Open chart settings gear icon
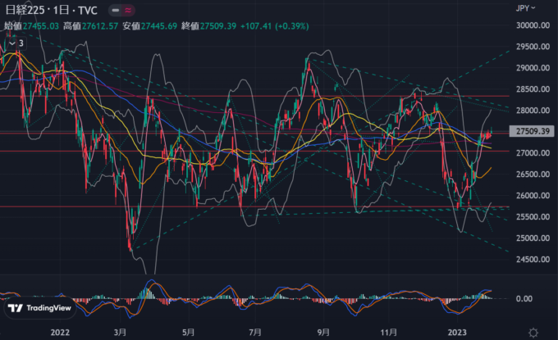 tap(533, 332)
